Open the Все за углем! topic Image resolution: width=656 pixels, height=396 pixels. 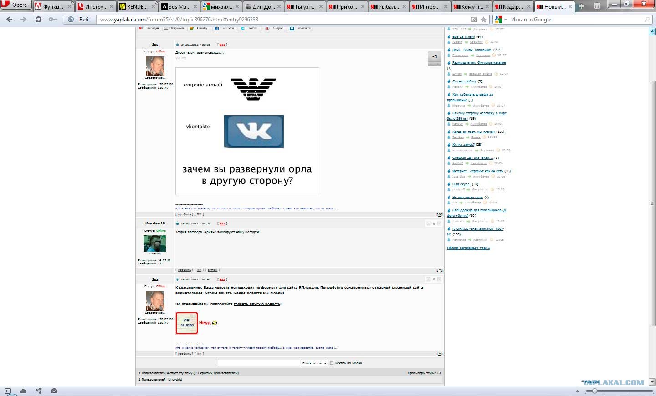(463, 37)
